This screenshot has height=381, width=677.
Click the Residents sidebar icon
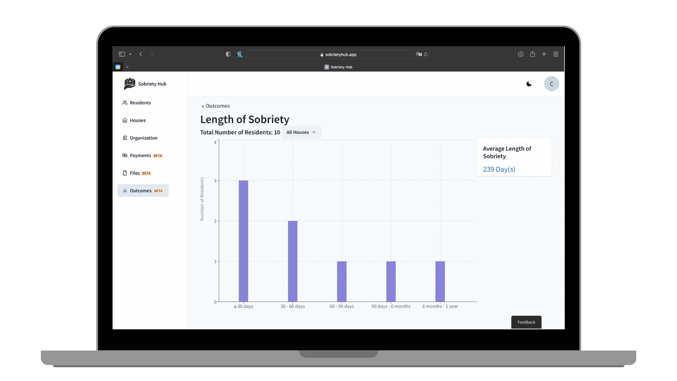pos(124,102)
